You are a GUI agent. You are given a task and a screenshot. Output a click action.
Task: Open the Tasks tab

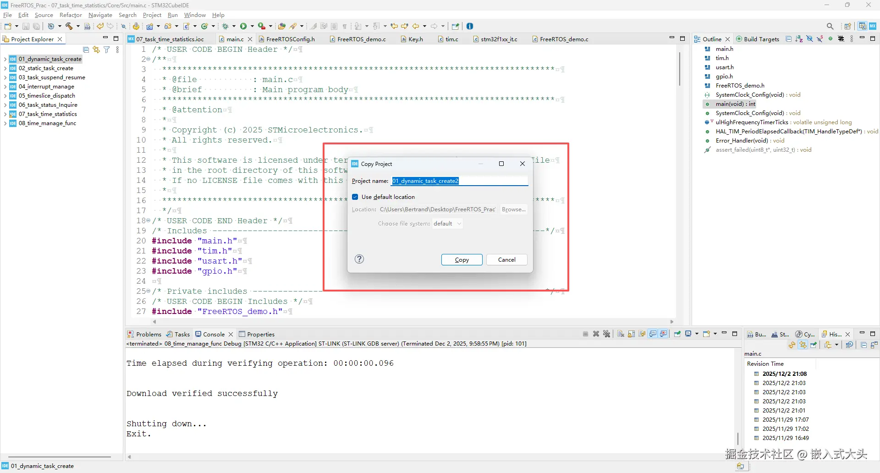[x=178, y=334]
